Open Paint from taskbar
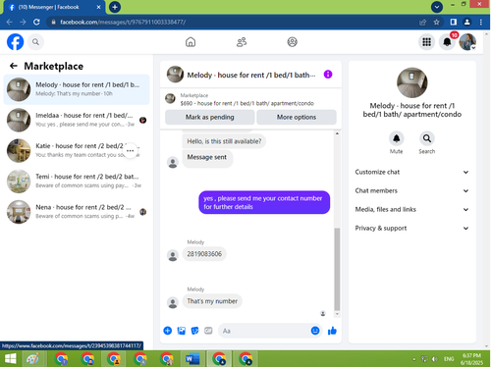This screenshot has height=367, width=491. [x=33, y=359]
